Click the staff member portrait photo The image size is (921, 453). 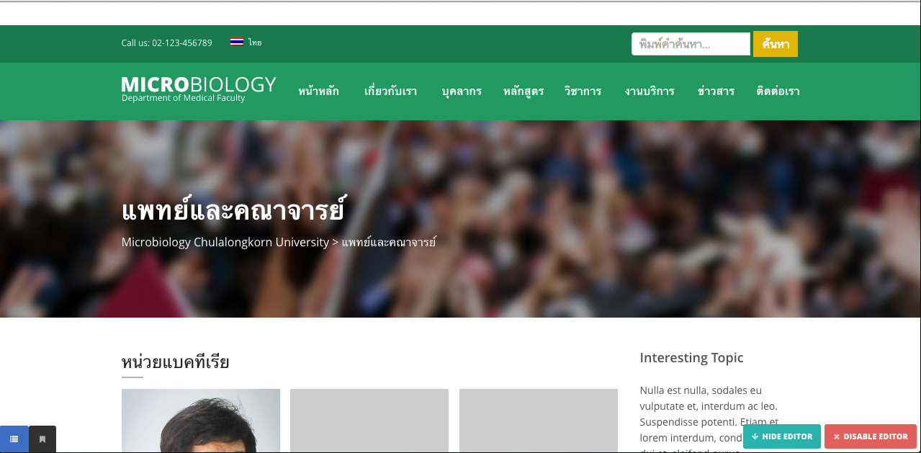[x=201, y=421]
